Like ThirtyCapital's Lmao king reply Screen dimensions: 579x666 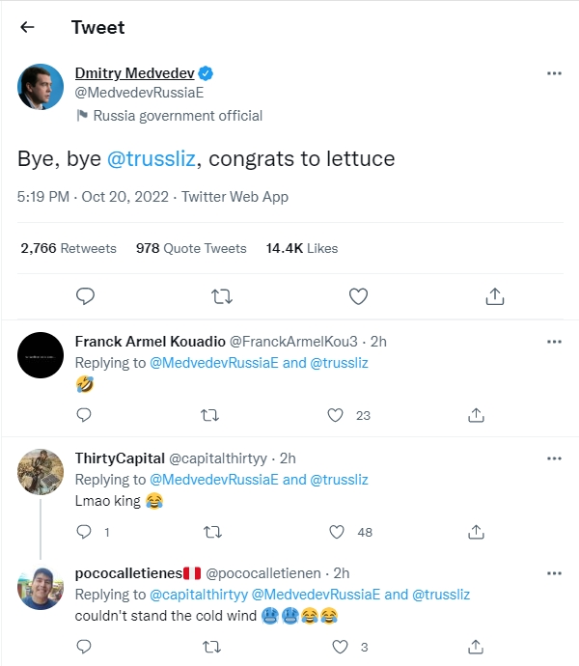click(336, 532)
